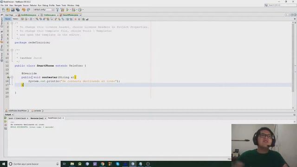This screenshot has height=167, width=297.
Task: Undo the last edit via toolbar
Action: click(x=24, y=10)
